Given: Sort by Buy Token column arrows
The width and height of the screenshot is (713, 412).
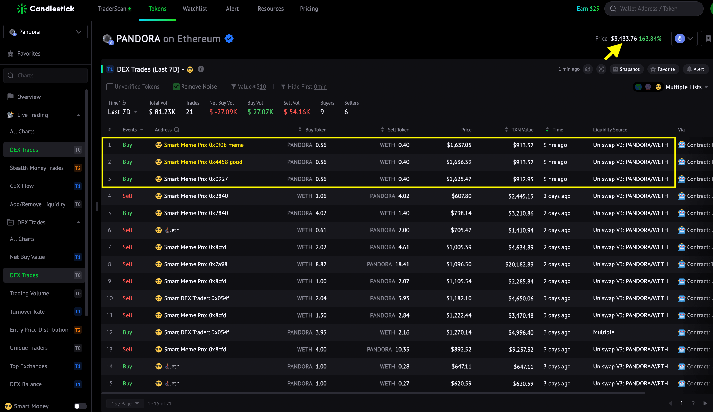Looking at the screenshot, I should [x=300, y=130].
